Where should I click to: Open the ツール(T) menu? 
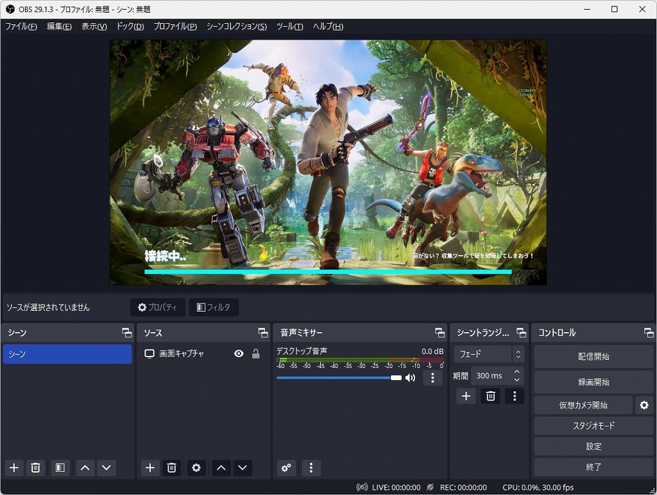click(289, 26)
